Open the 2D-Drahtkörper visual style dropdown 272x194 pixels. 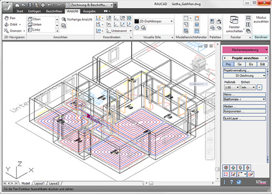click(x=154, y=21)
